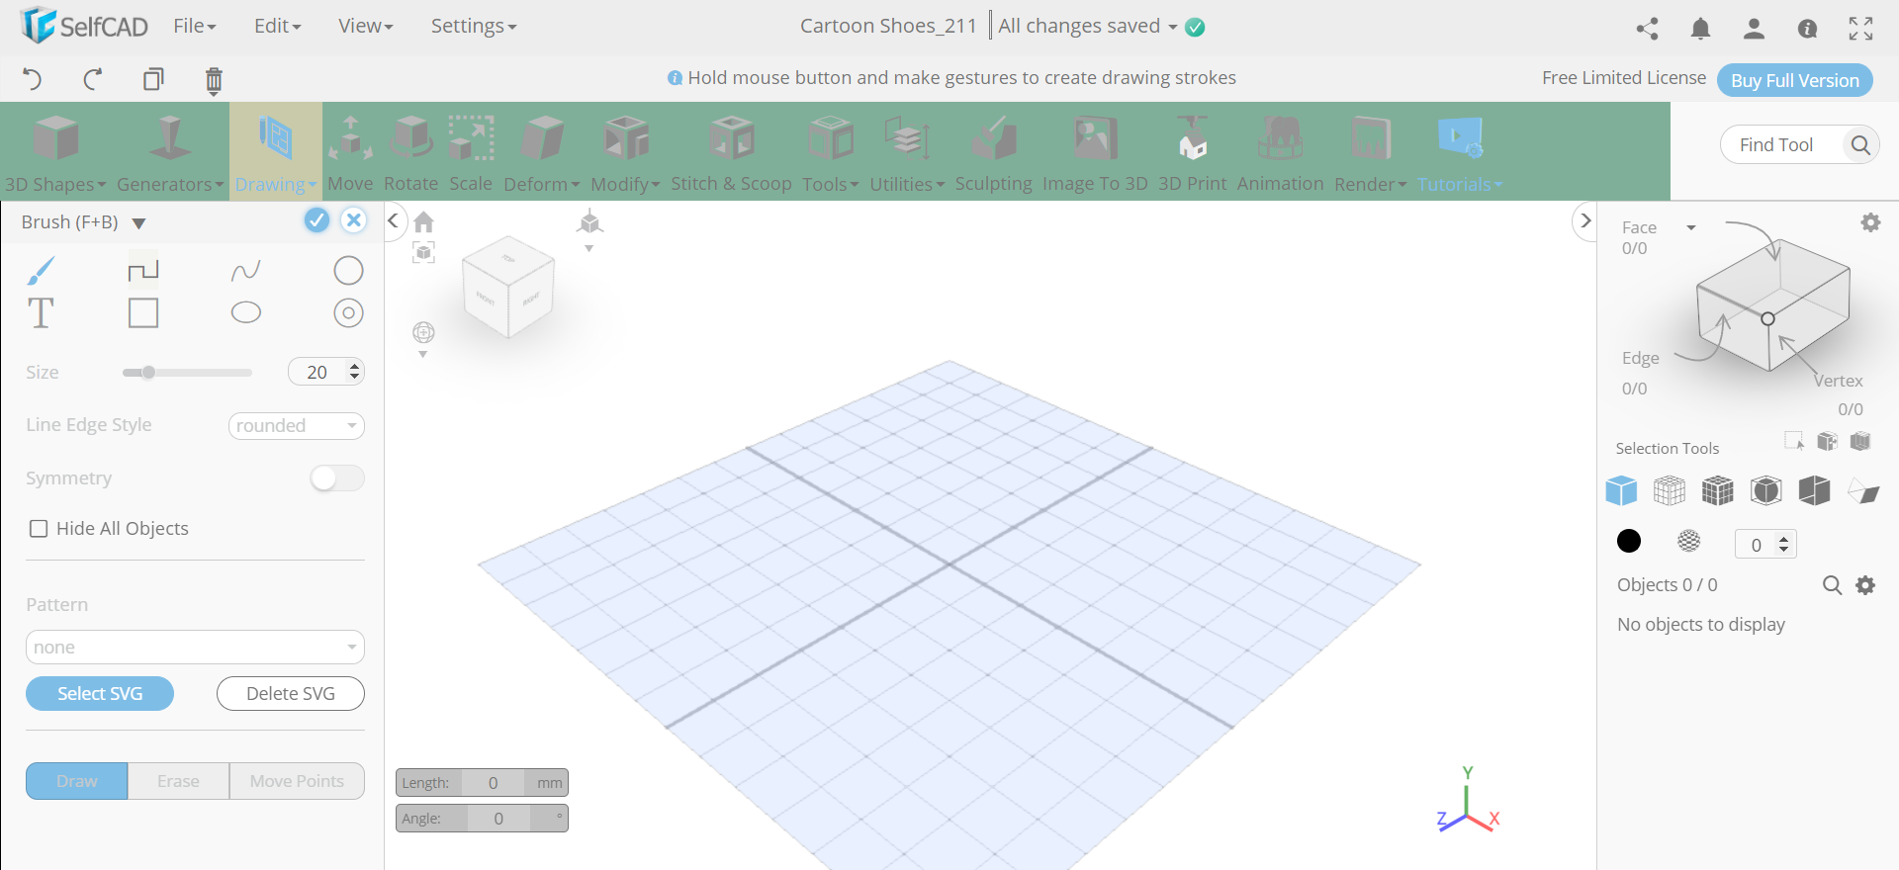
Task: Collapse the right panel arrow
Action: click(x=1585, y=220)
